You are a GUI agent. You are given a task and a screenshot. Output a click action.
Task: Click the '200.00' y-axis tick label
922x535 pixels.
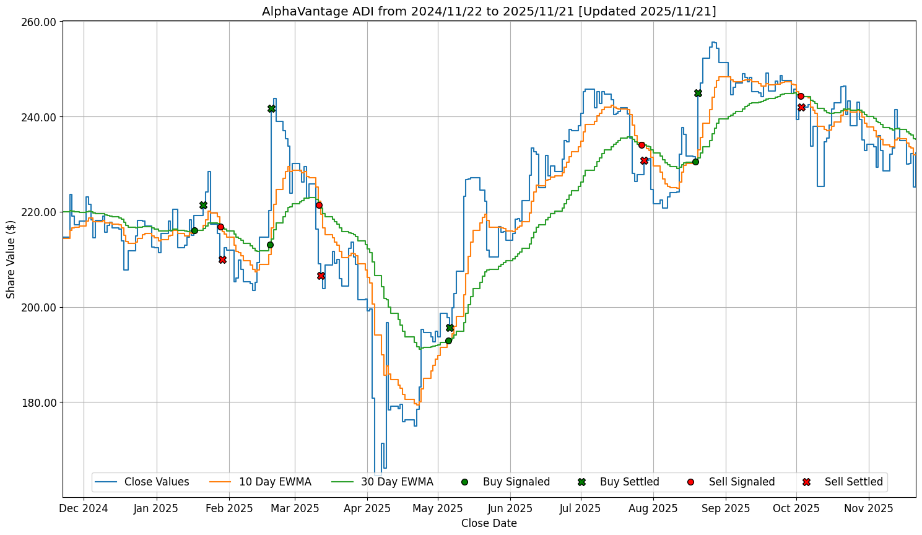click(x=39, y=307)
